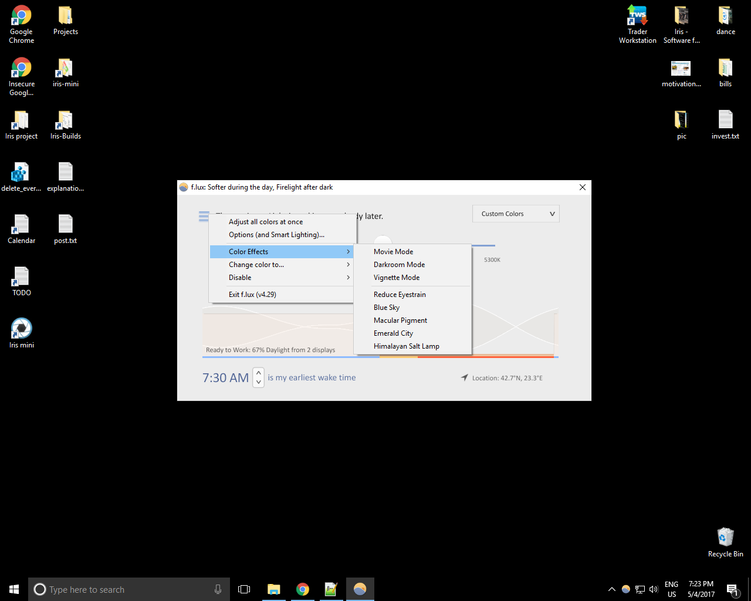The height and width of the screenshot is (601, 751).
Task: Click the 5300K temperature label
Action: tap(492, 259)
